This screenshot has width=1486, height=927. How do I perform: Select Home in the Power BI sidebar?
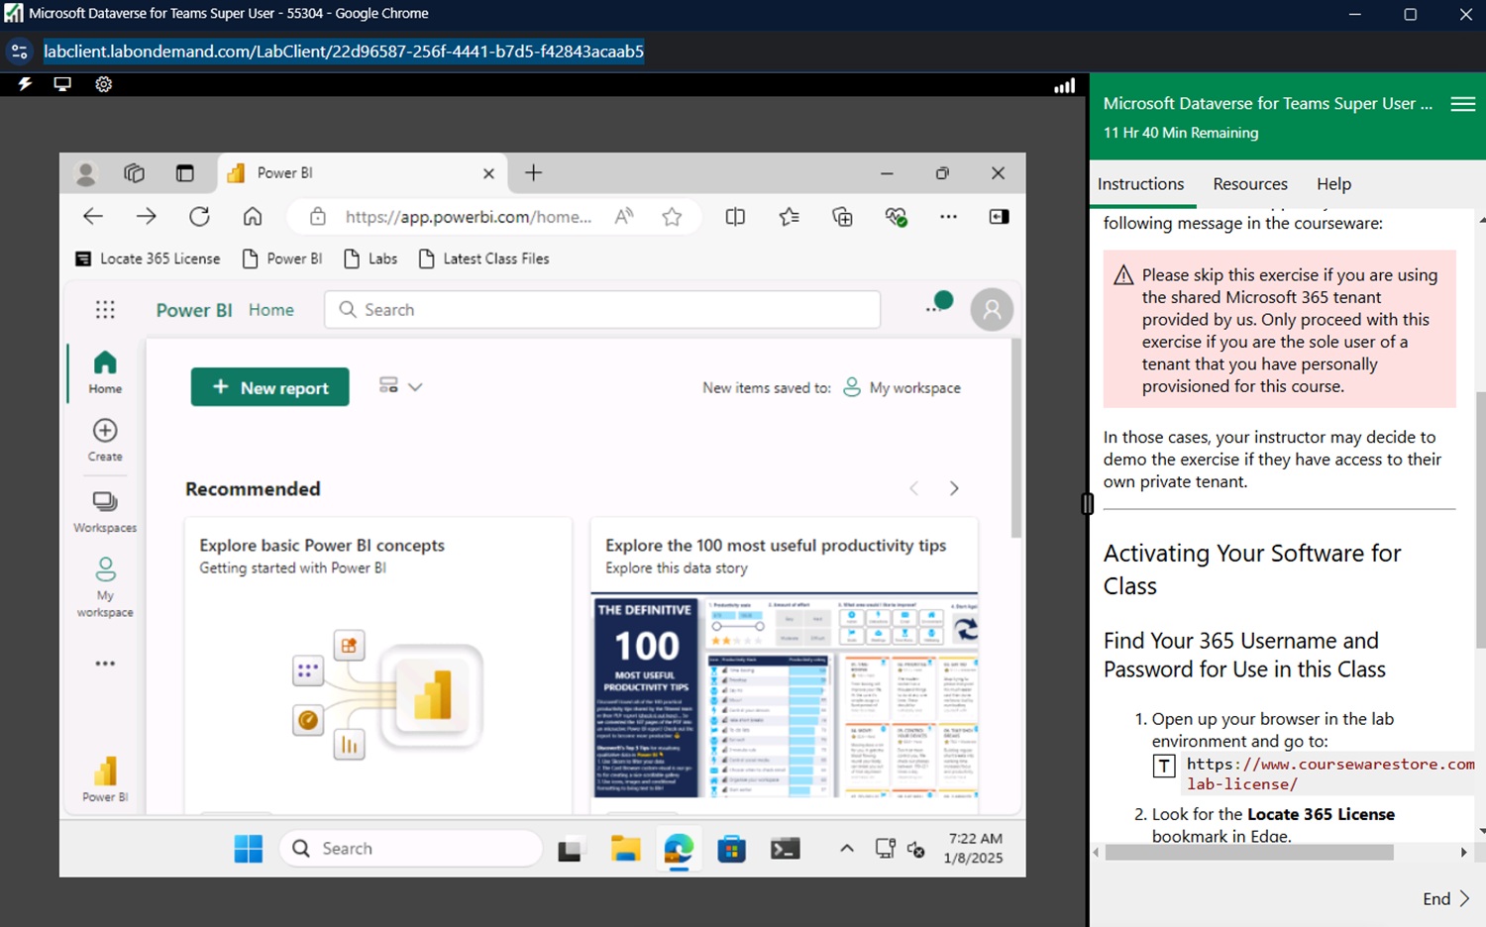(x=105, y=372)
